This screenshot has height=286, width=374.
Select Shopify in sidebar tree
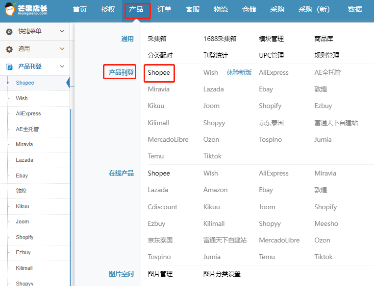pyautogui.click(x=25, y=237)
